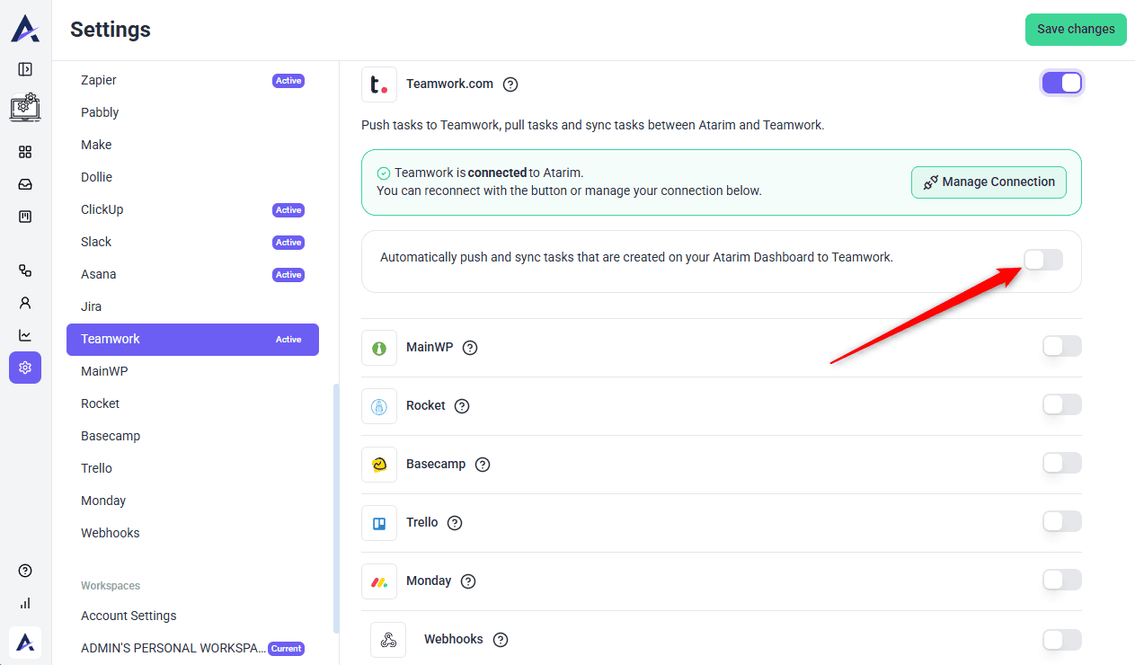Open the kanban board icon
The width and height of the screenshot is (1135, 665).
[25, 217]
